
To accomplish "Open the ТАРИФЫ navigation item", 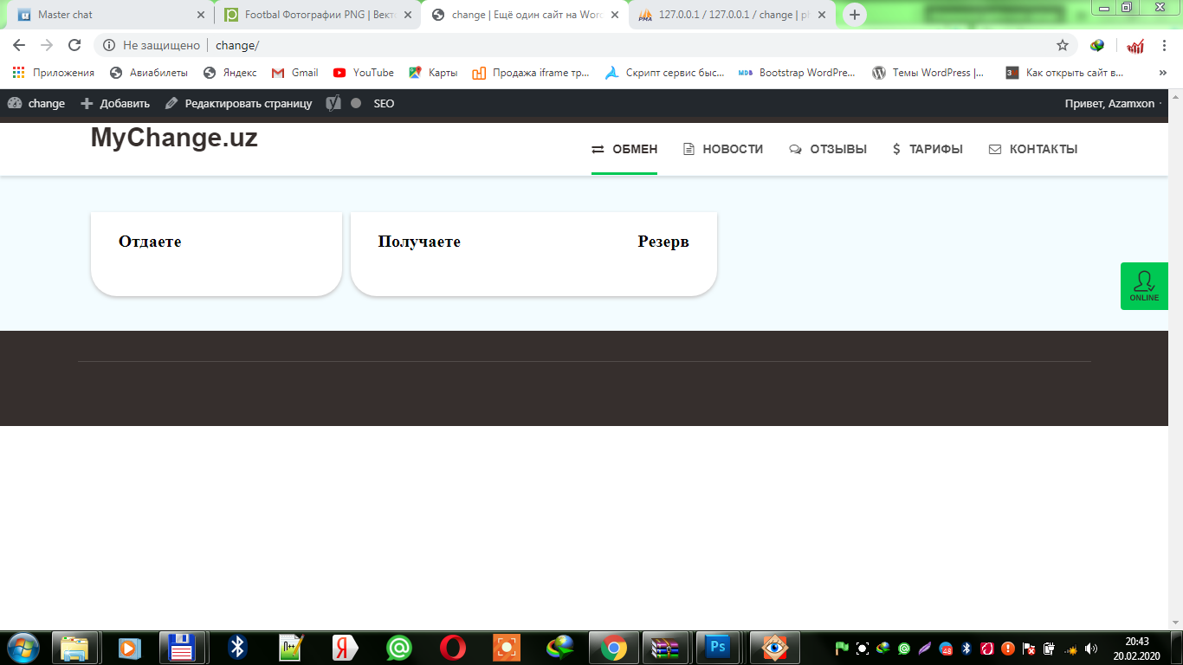I will (928, 149).
